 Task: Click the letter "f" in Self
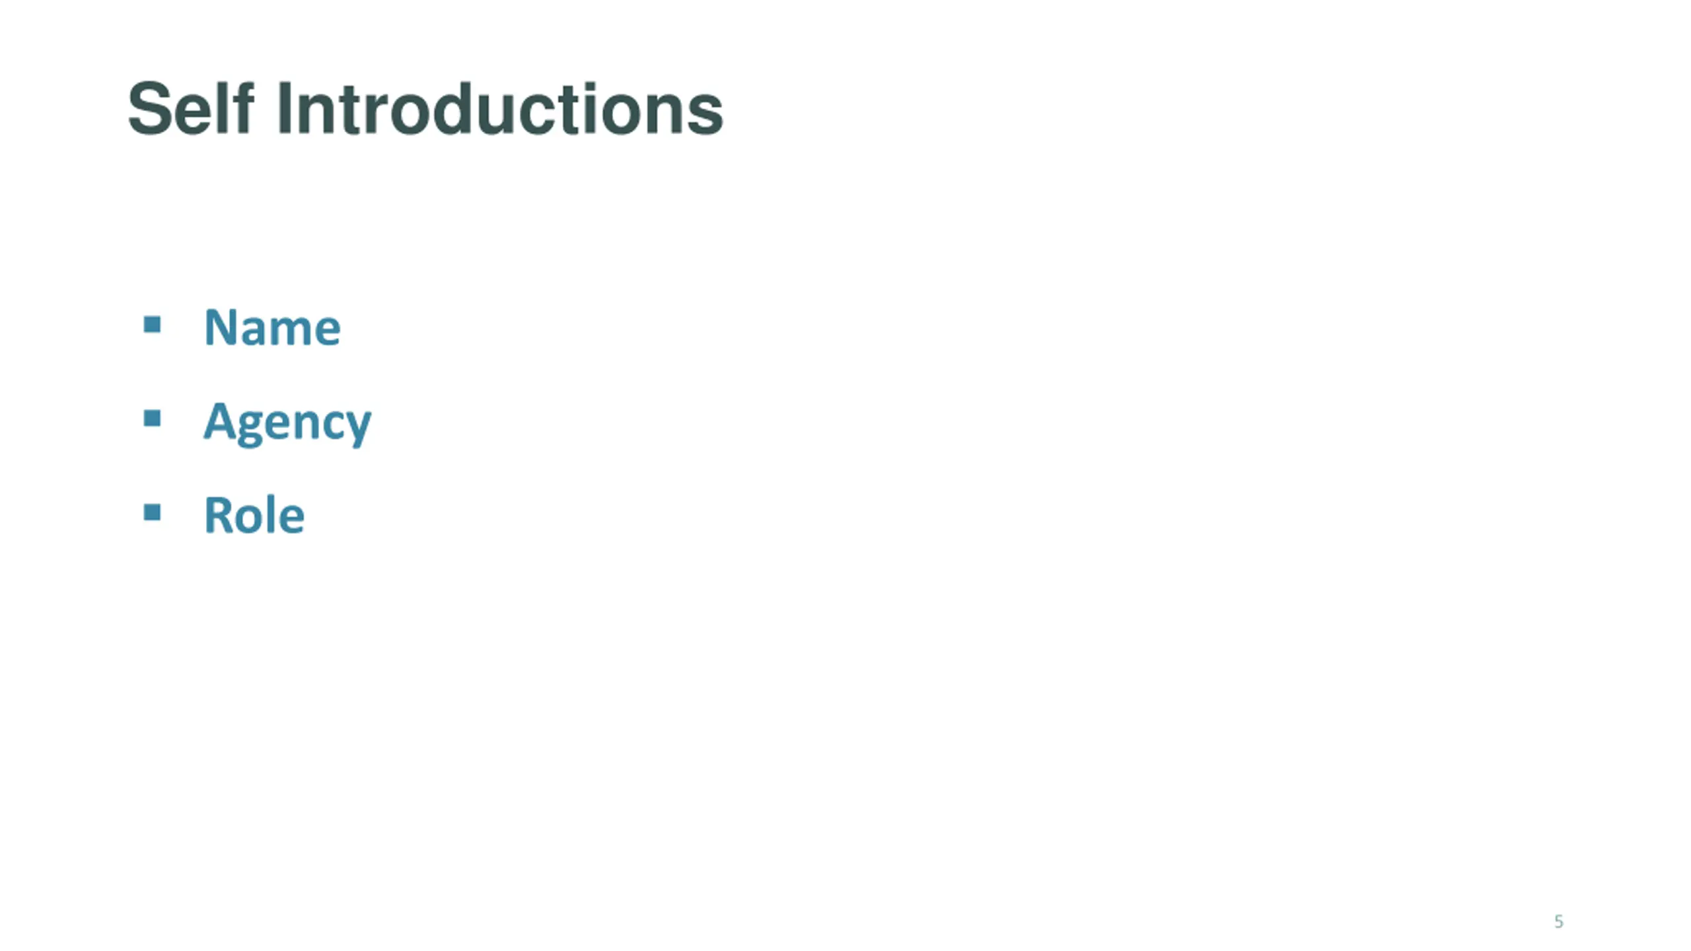point(244,108)
